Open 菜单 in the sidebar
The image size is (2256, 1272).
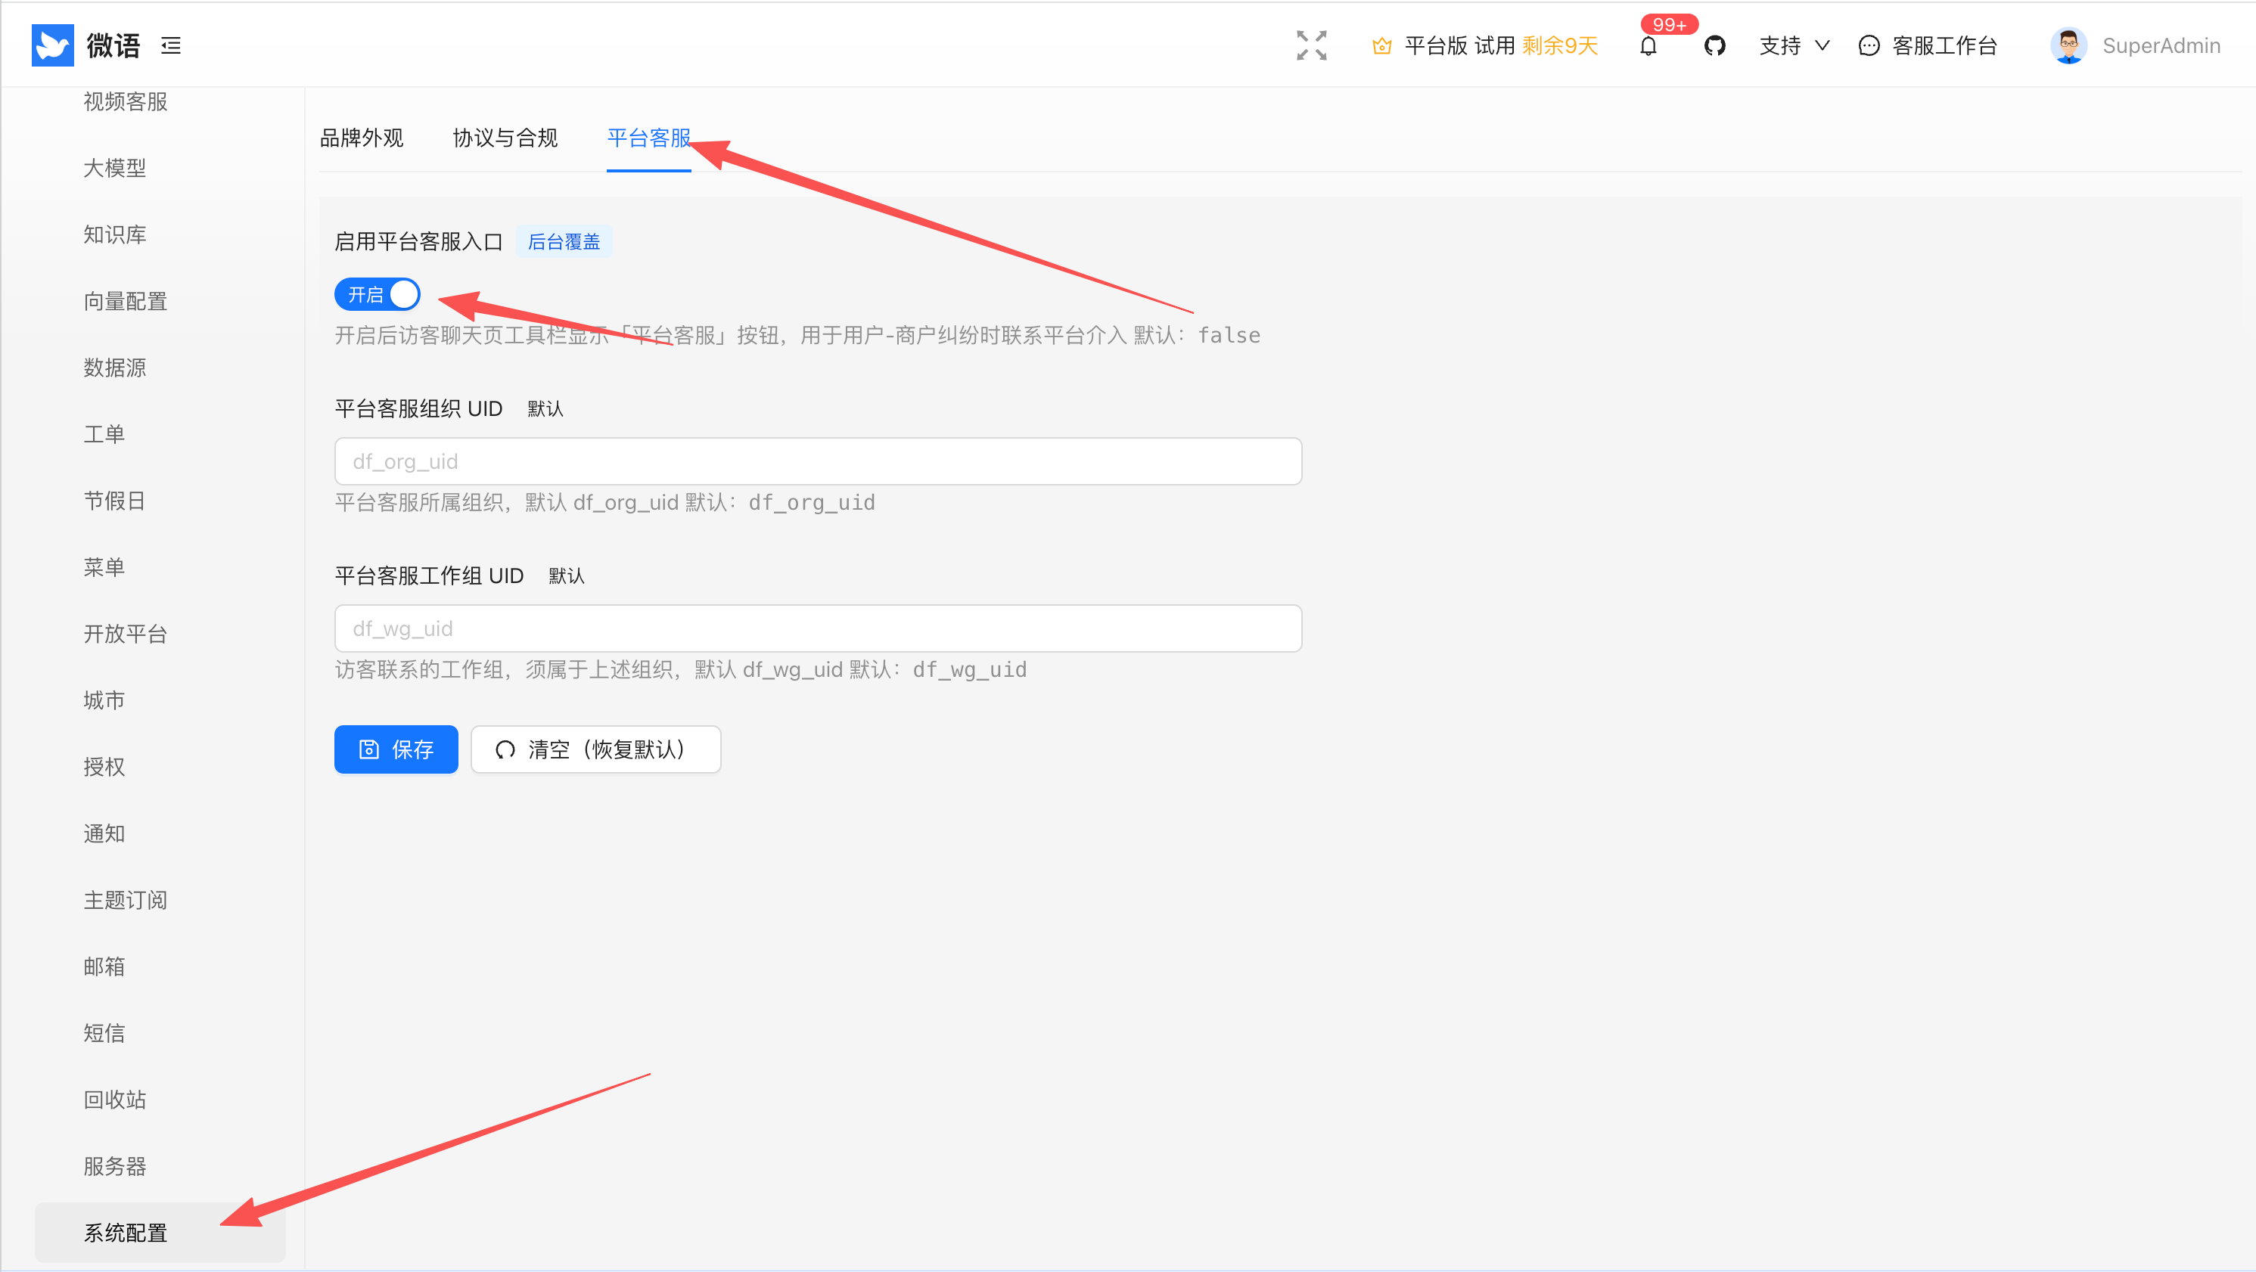[x=104, y=567]
